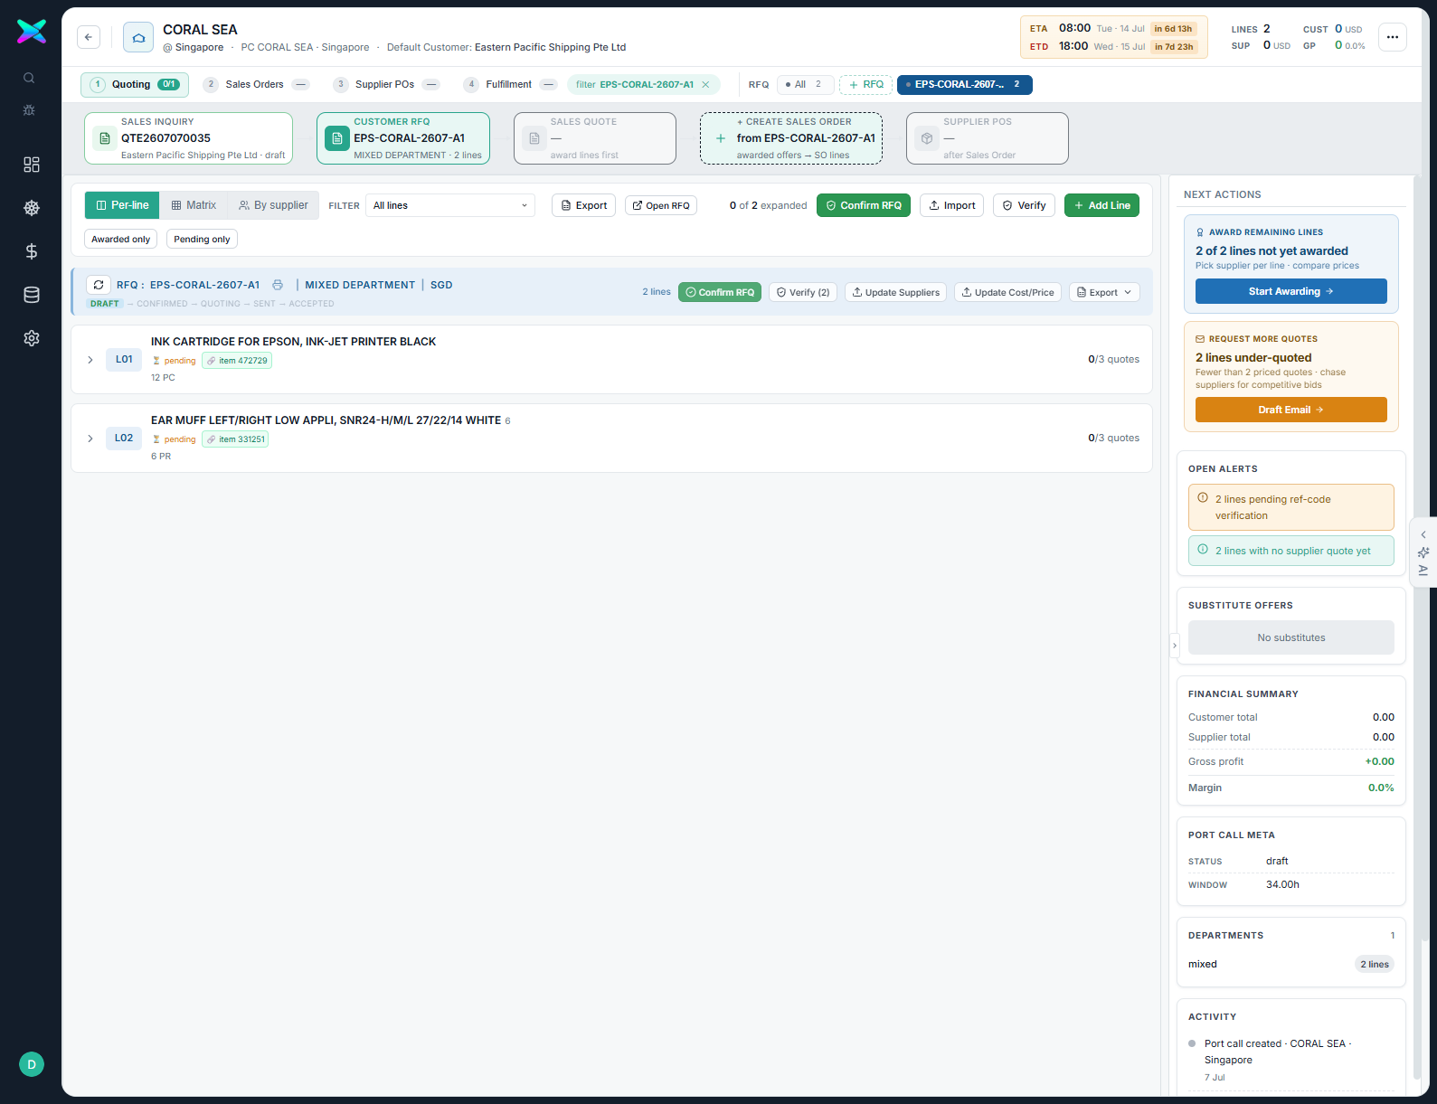
Task: Expand line L02 ear muff row
Action: 90,439
